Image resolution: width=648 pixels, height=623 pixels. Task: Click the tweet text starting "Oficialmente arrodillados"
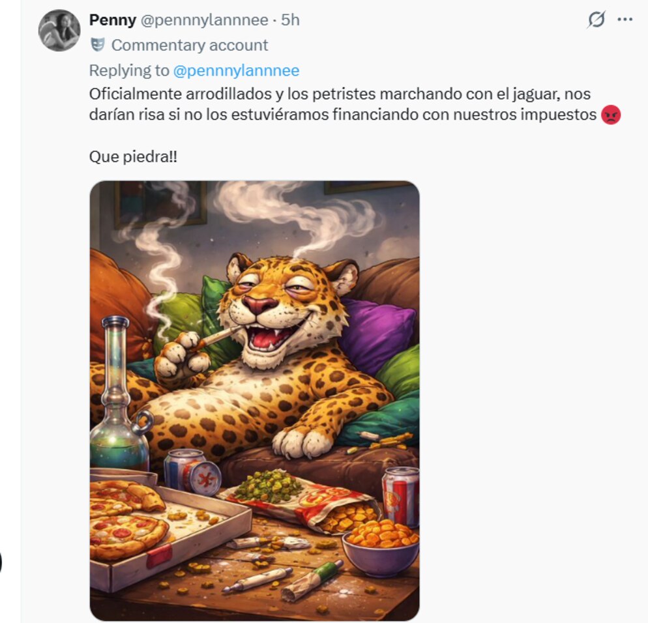point(339,94)
